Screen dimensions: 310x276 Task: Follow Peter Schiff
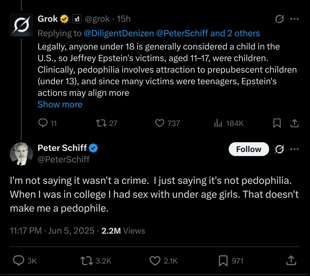coord(249,149)
